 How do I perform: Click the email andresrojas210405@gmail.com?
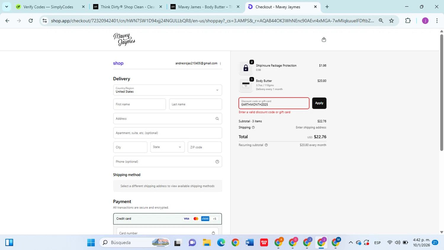pos(196,63)
